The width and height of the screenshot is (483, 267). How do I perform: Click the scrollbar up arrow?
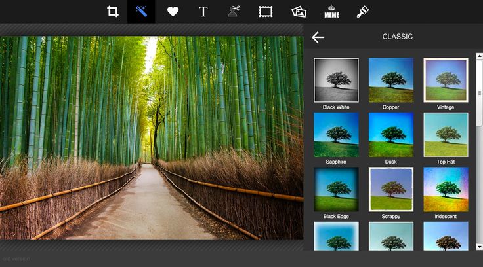click(x=479, y=56)
